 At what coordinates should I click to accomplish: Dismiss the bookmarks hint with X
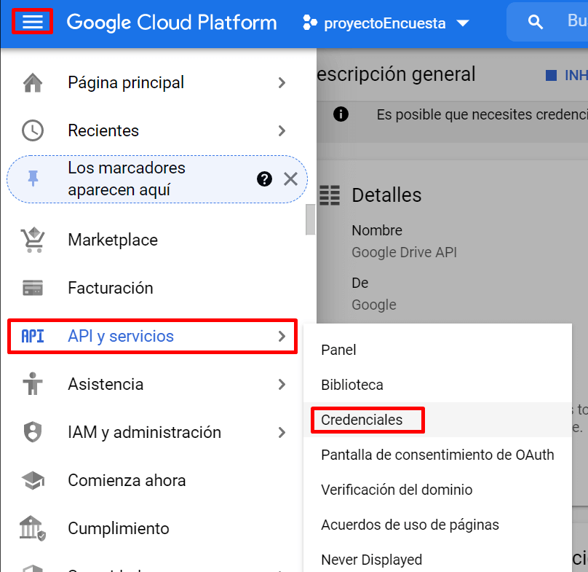pos(290,179)
